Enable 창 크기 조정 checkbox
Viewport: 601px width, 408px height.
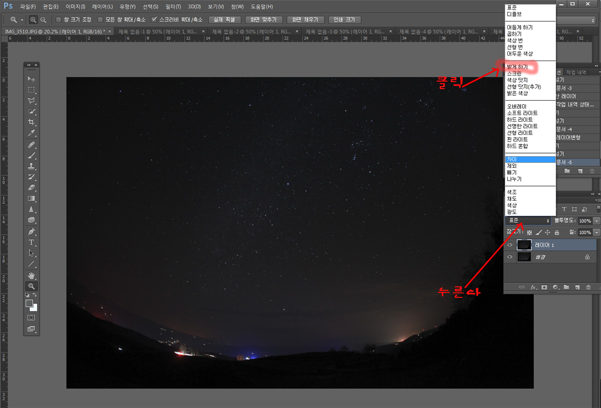click(59, 20)
